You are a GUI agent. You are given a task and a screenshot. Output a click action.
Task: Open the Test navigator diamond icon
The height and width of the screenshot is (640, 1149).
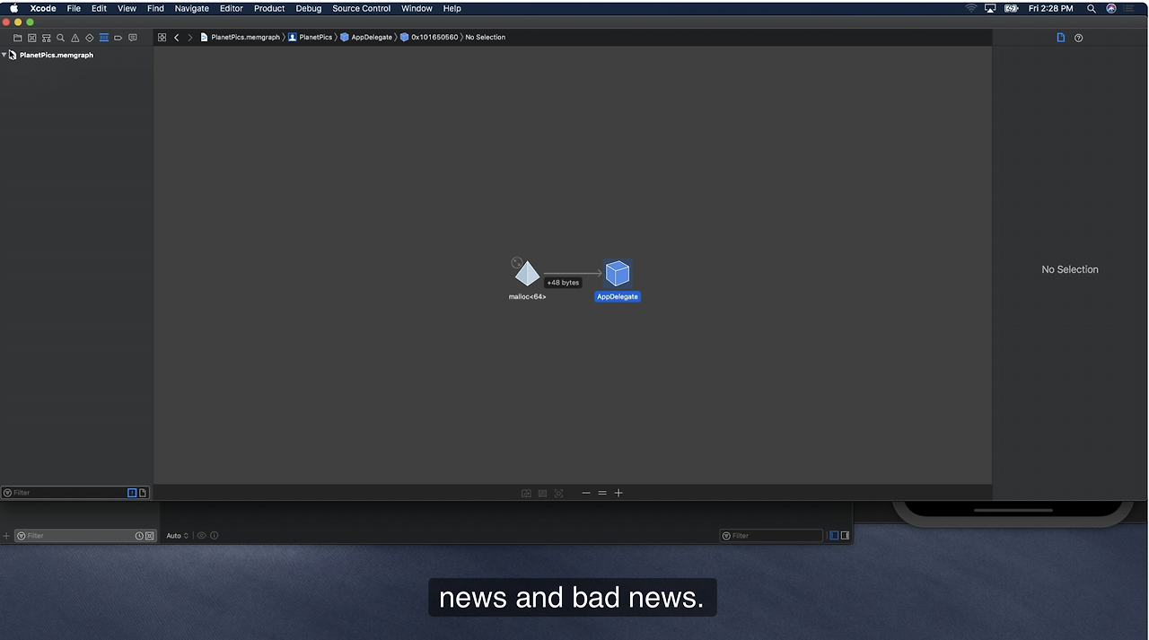pos(89,38)
